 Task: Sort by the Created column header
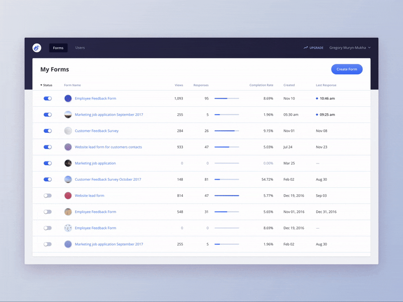(289, 85)
